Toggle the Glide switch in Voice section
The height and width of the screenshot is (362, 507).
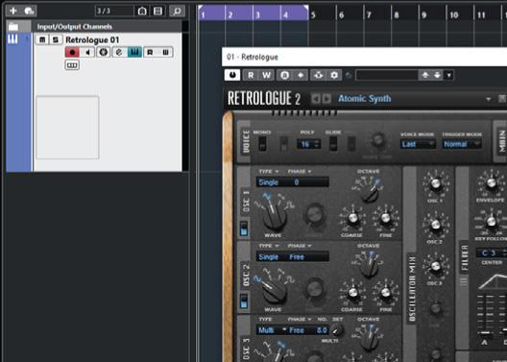(x=333, y=143)
